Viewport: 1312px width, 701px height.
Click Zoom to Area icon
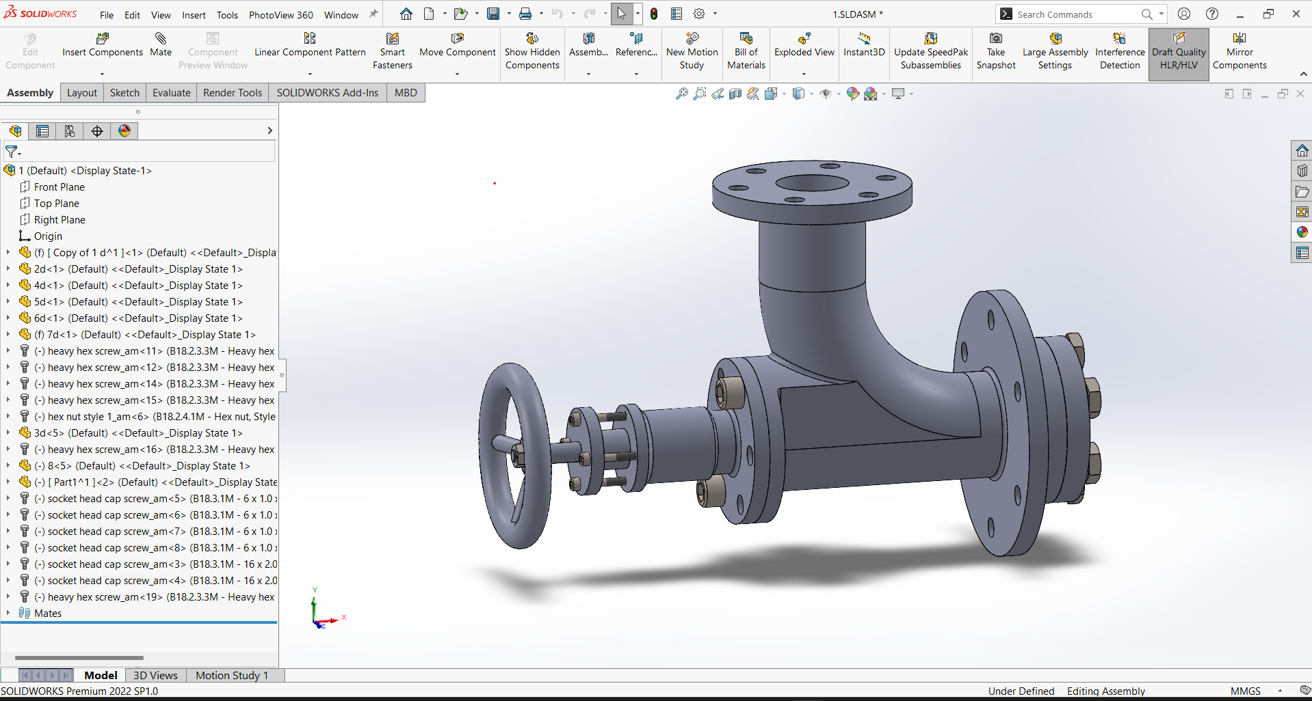699,94
